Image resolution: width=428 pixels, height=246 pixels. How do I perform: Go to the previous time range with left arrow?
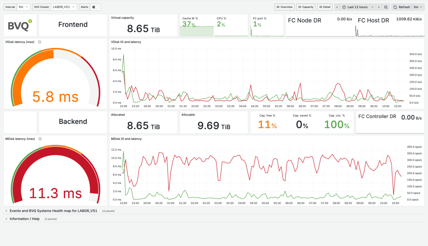[x=337, y=7]
